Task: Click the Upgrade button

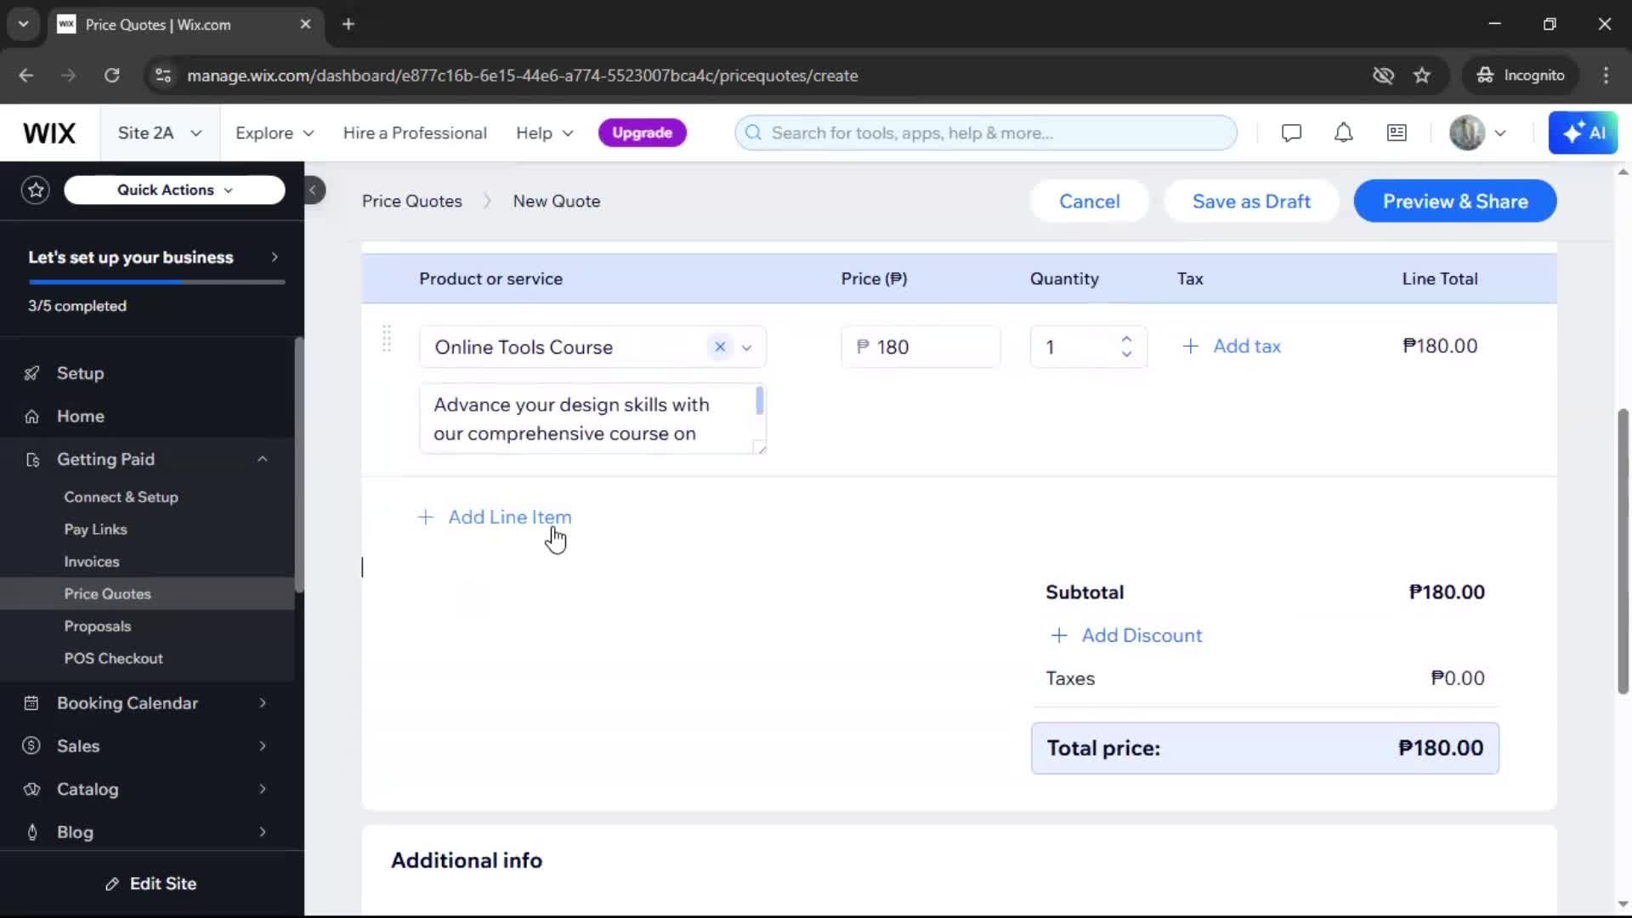Action: click(642, 133)
